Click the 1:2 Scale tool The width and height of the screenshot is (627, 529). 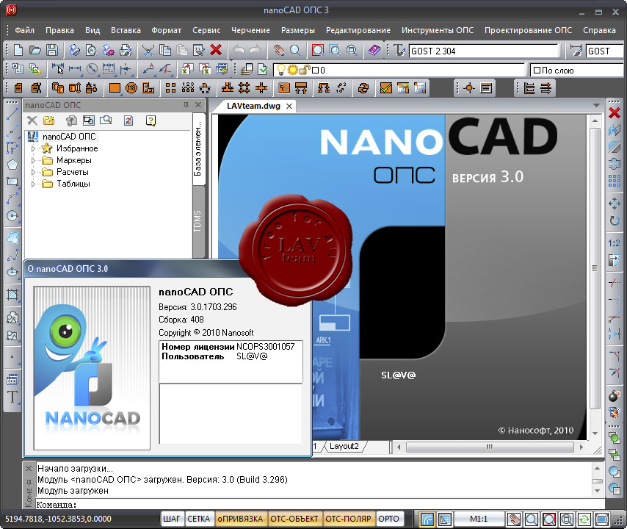615,243
